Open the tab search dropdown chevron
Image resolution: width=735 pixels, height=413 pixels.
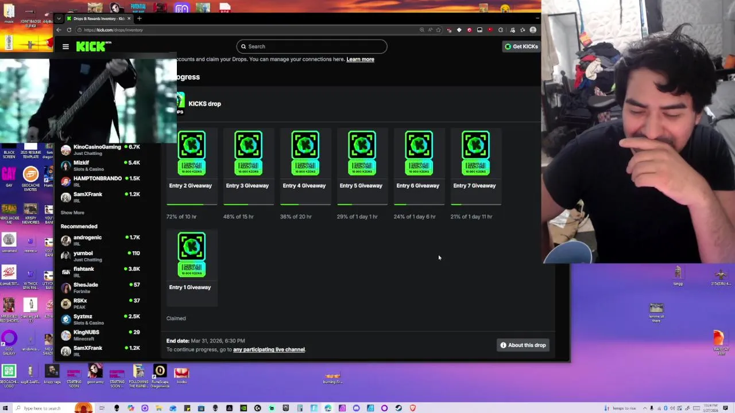[x=59, y=18]
